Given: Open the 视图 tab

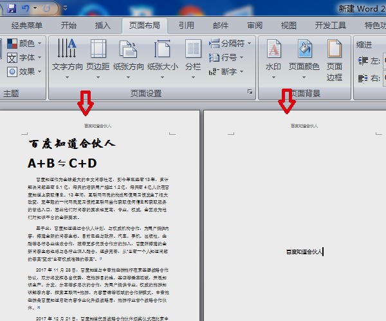Looking at the screenshot, I should point(289,25).
